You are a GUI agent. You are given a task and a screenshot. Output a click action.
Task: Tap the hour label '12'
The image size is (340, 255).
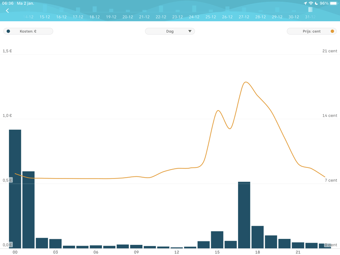[177, 252]
